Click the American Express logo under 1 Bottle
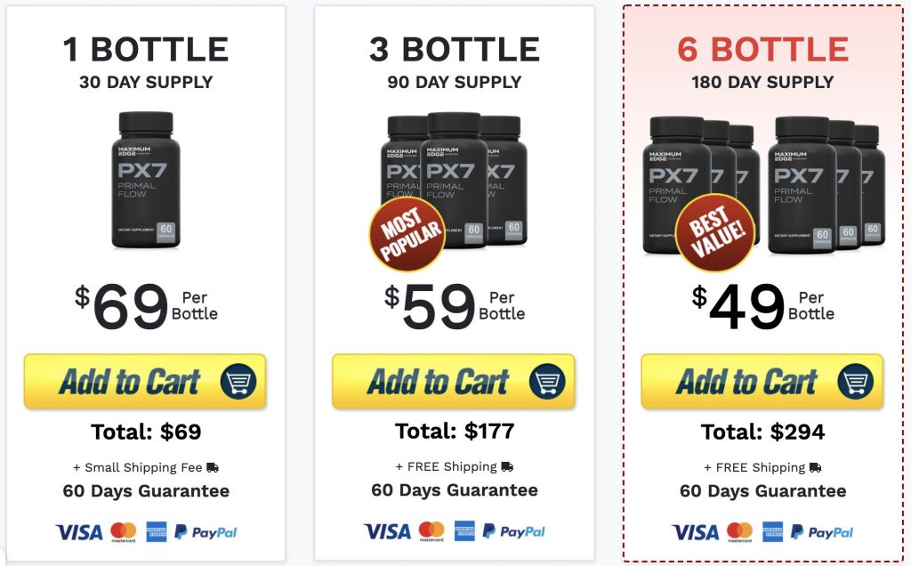This screenshot has width=911, height=566. 157,531
